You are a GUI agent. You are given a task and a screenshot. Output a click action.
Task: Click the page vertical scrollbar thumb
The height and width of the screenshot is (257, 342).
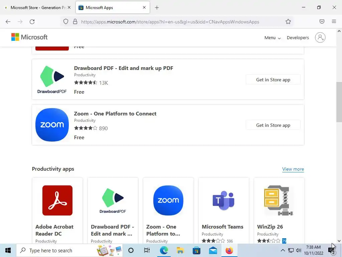pos(339,102)
